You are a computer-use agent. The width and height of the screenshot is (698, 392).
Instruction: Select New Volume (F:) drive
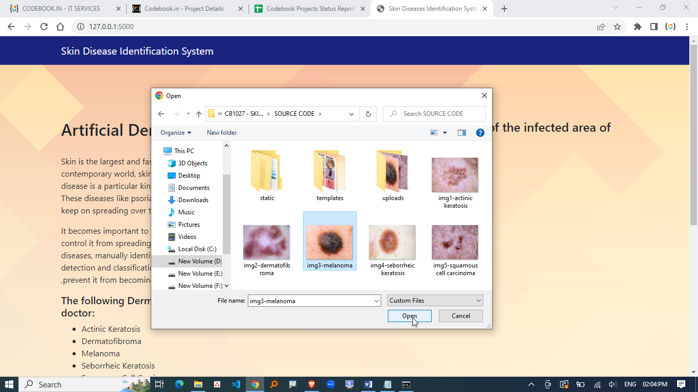point(195,286)
